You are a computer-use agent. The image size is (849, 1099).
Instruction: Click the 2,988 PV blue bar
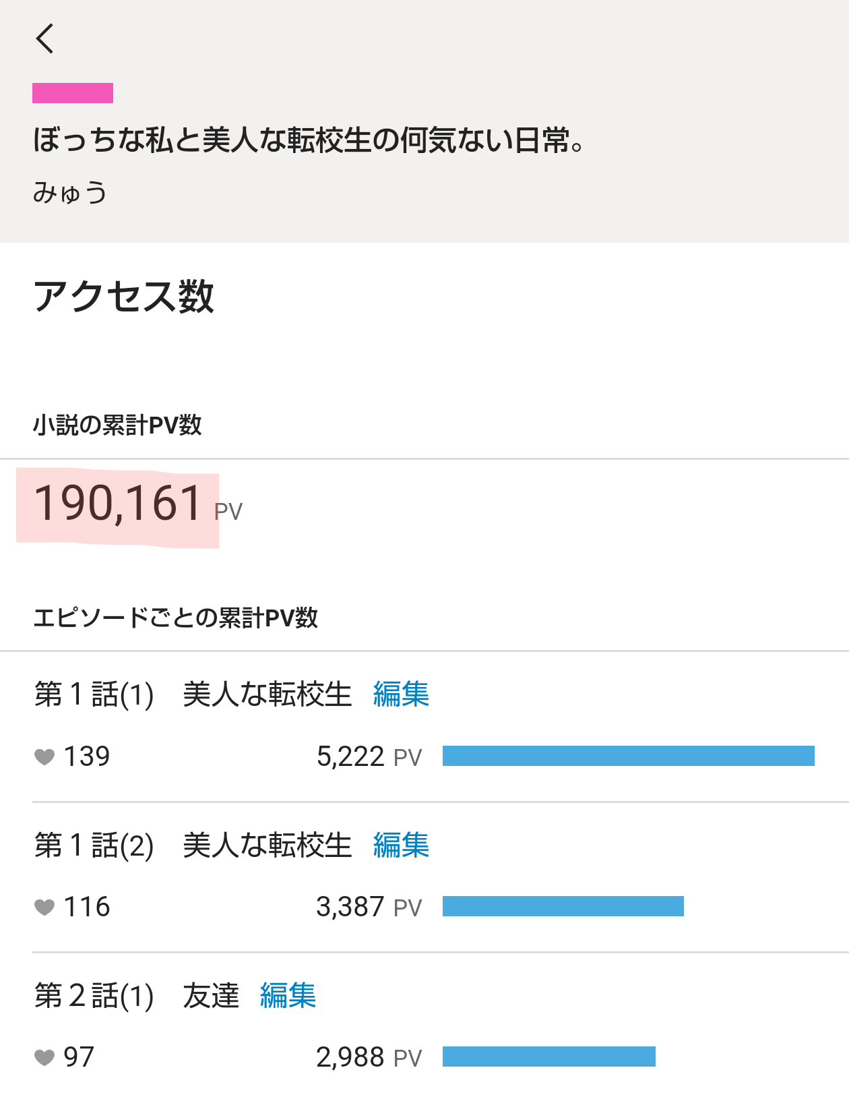click(x=548, y=1057)
